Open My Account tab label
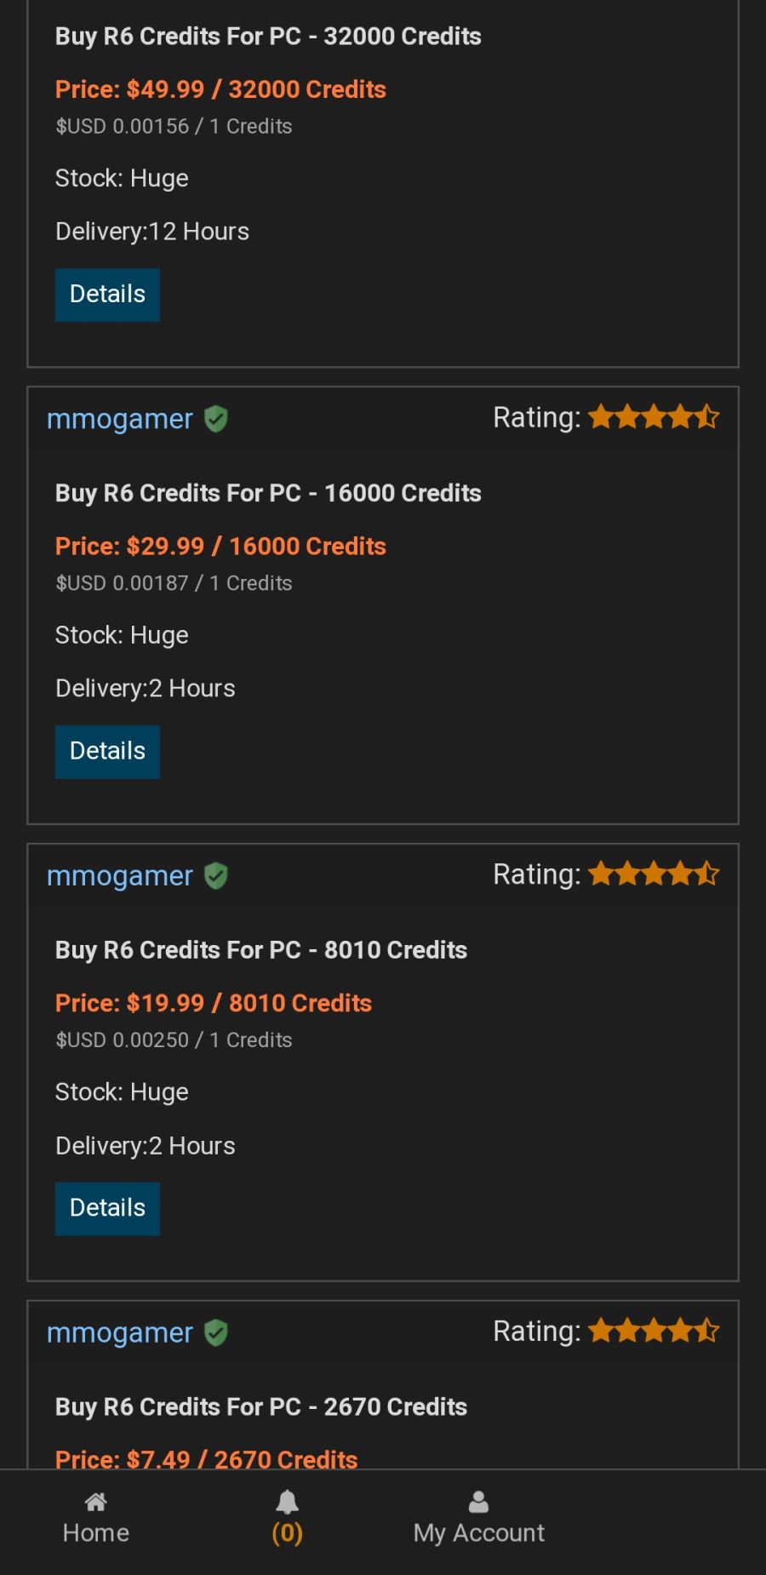This screenshot has height=1575, width=766. (479, 1533)
